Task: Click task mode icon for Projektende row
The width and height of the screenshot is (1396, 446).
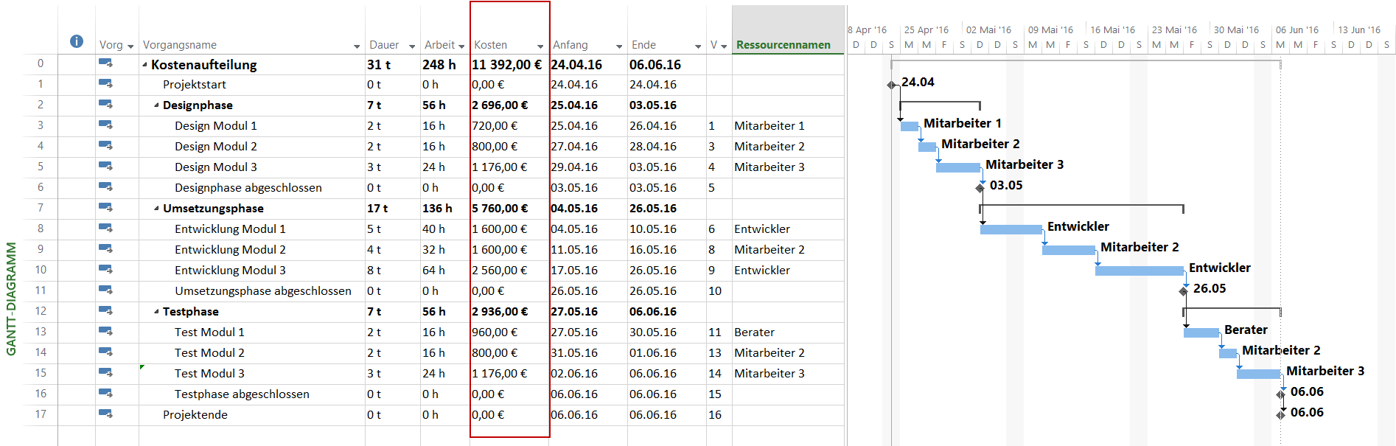Action: click(x=105, y=414)
